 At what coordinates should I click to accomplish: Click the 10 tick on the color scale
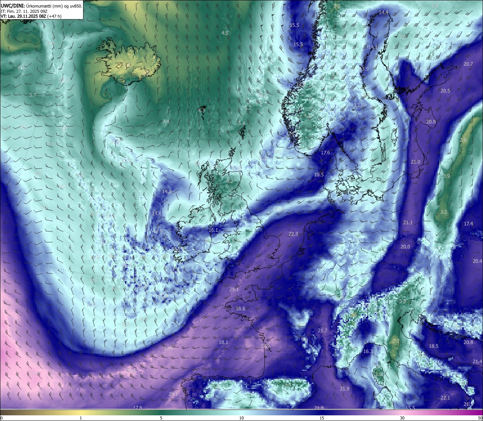click(241, 418)
